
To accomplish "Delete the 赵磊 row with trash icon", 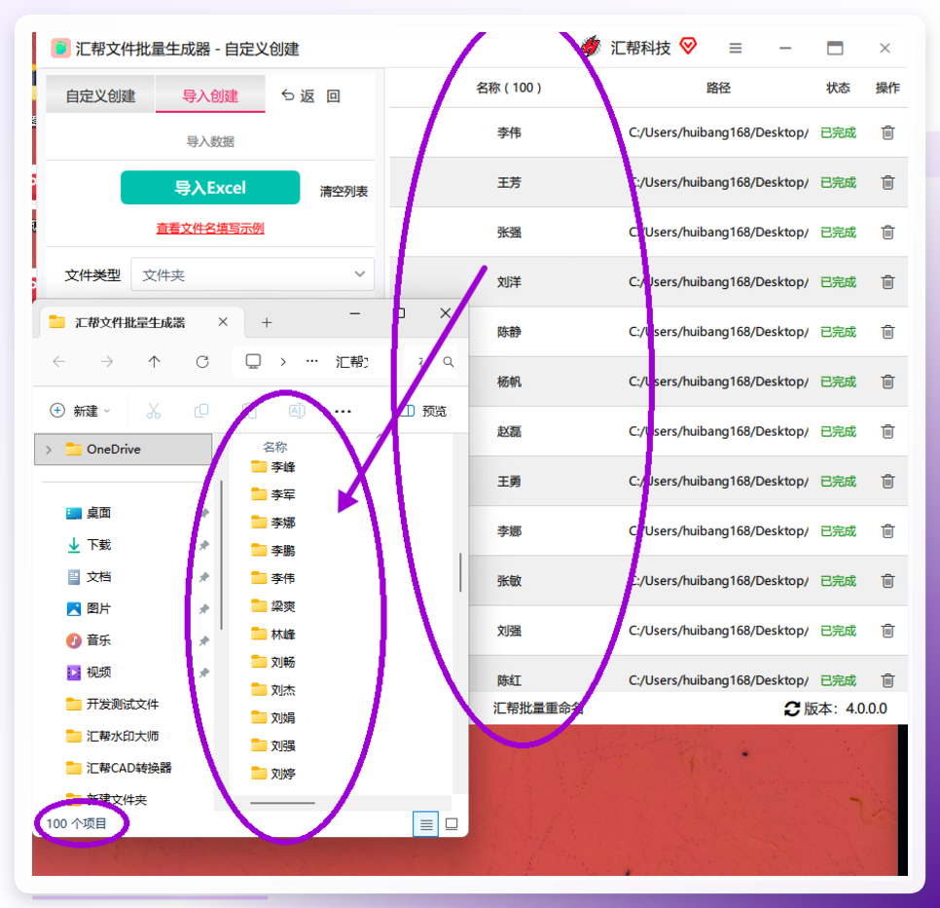I will click(887, 431).
